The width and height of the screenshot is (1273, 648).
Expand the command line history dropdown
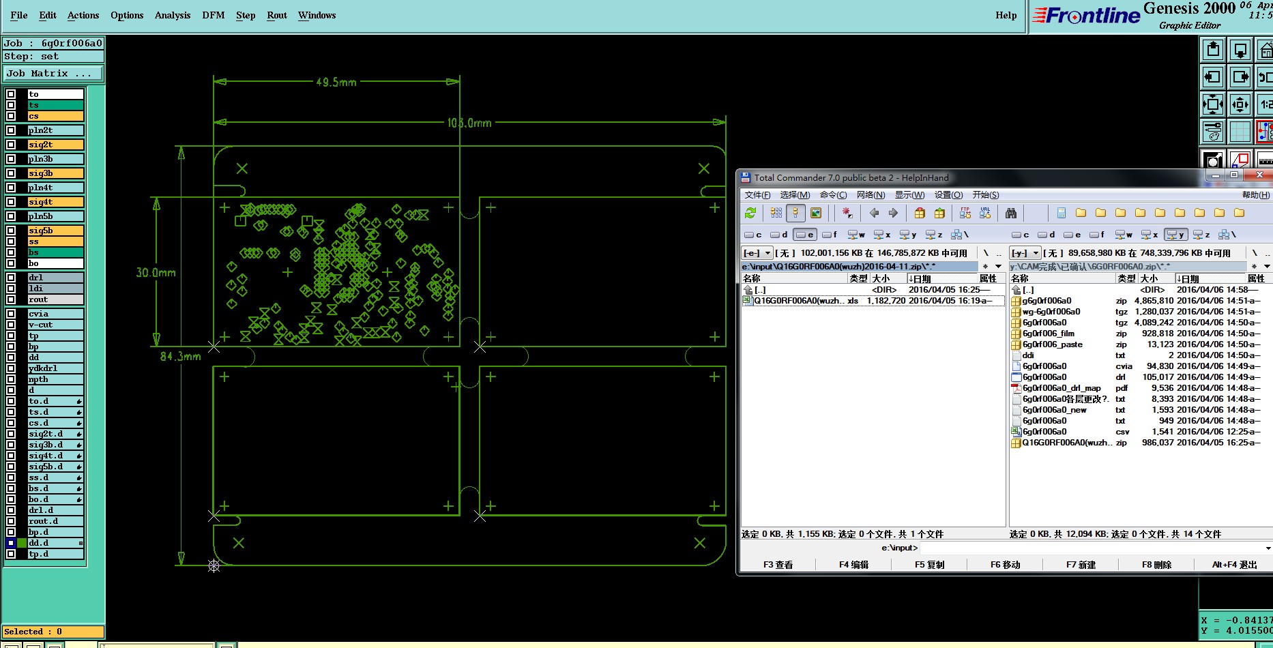pos(1268,548)
